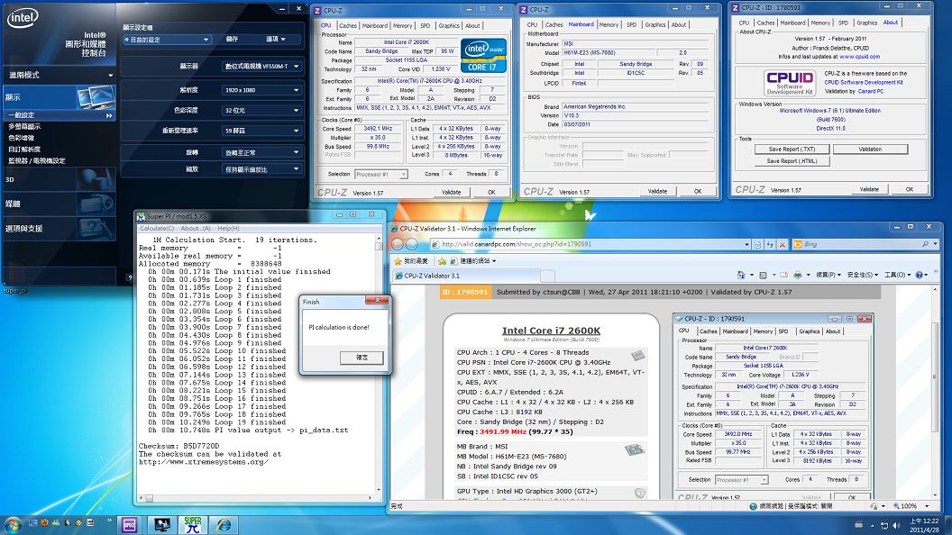The image size is (952, 535).
Task: Click volume speaker tray icon
Action: point(896,525)
